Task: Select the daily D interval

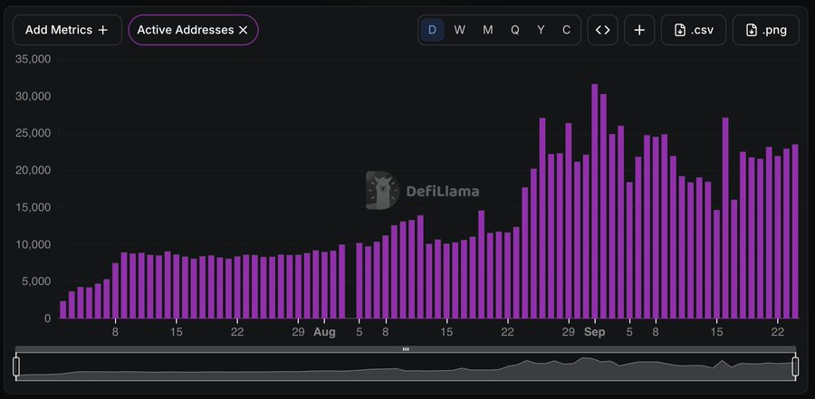Action: [x=432, y=30]
